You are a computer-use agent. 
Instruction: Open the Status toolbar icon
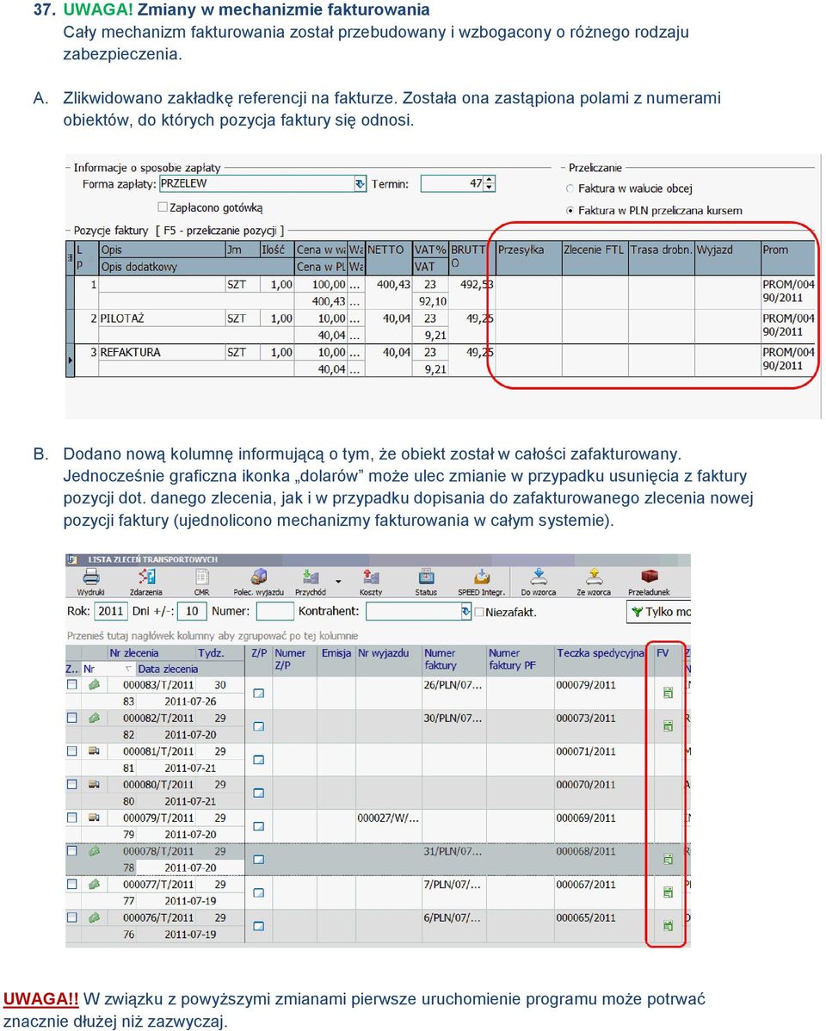pos(426,577)
